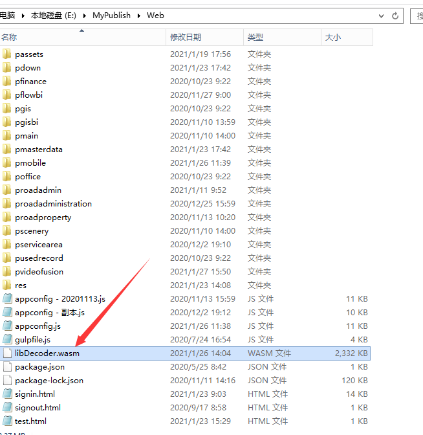Click the passets folder icon
Image resolution: width=423 pixels, height=435 pixels.
pos(6,54)
